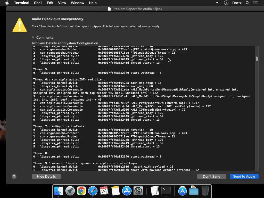Click the Don't Send button
264x198 pixels.
[211, 176]
